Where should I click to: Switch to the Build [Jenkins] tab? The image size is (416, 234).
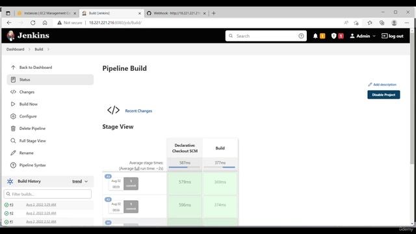pos(112,13)
